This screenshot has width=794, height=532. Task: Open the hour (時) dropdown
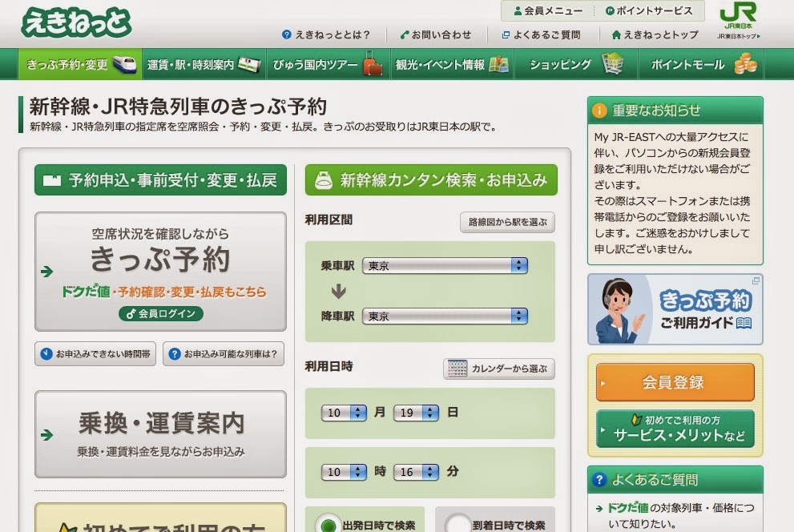(344, 472)
